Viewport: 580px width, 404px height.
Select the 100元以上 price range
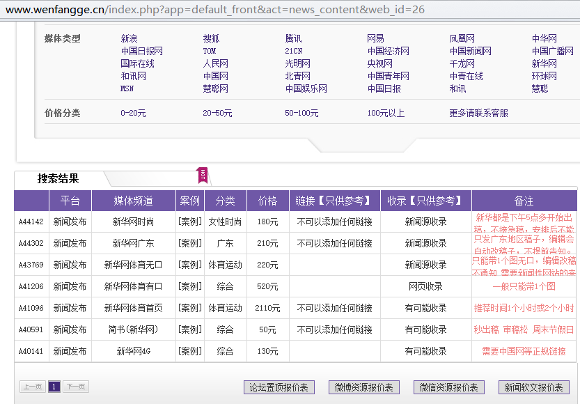click(386, 114)
